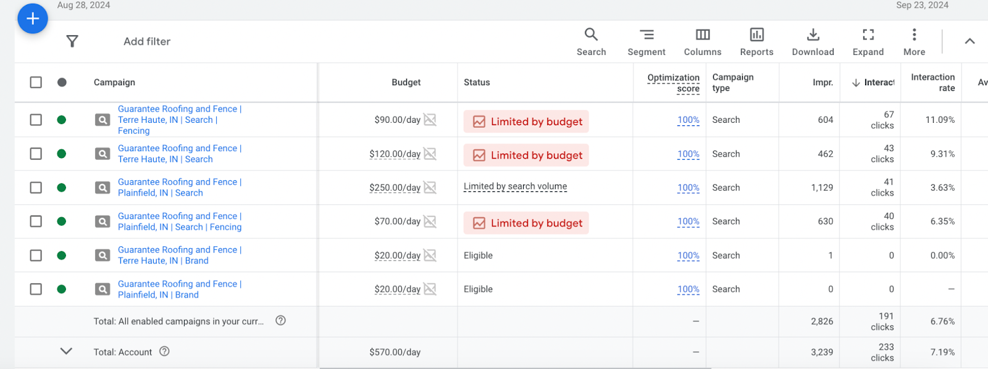
Task: Click the Sep 23, 2024 date label
Action: [922, 6]
